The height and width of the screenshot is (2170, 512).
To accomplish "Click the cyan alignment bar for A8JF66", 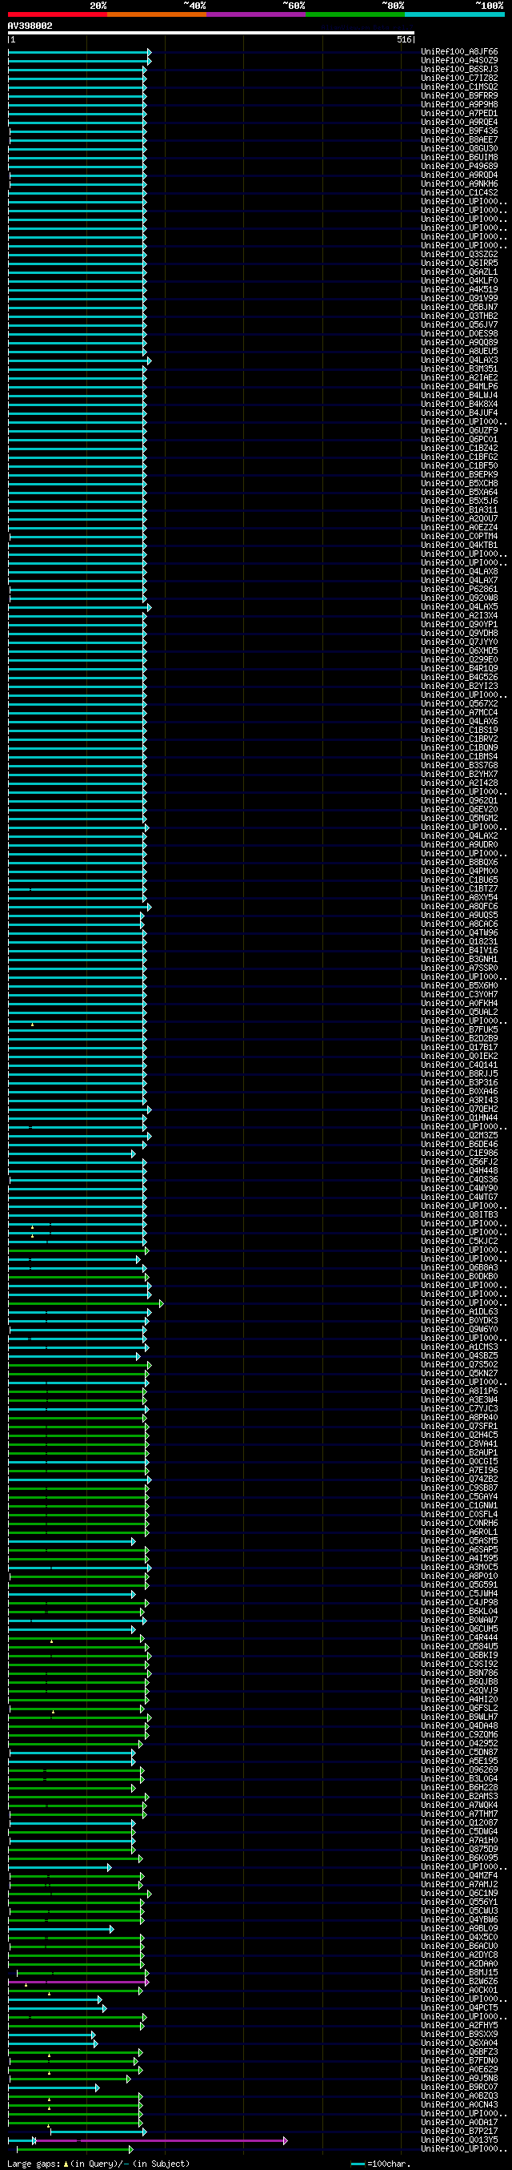I will click(x=79, y=52).
